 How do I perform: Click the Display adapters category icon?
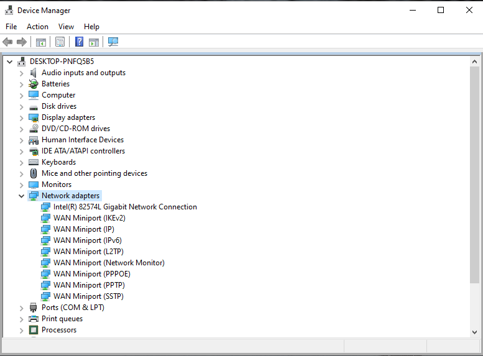[34, 117]
